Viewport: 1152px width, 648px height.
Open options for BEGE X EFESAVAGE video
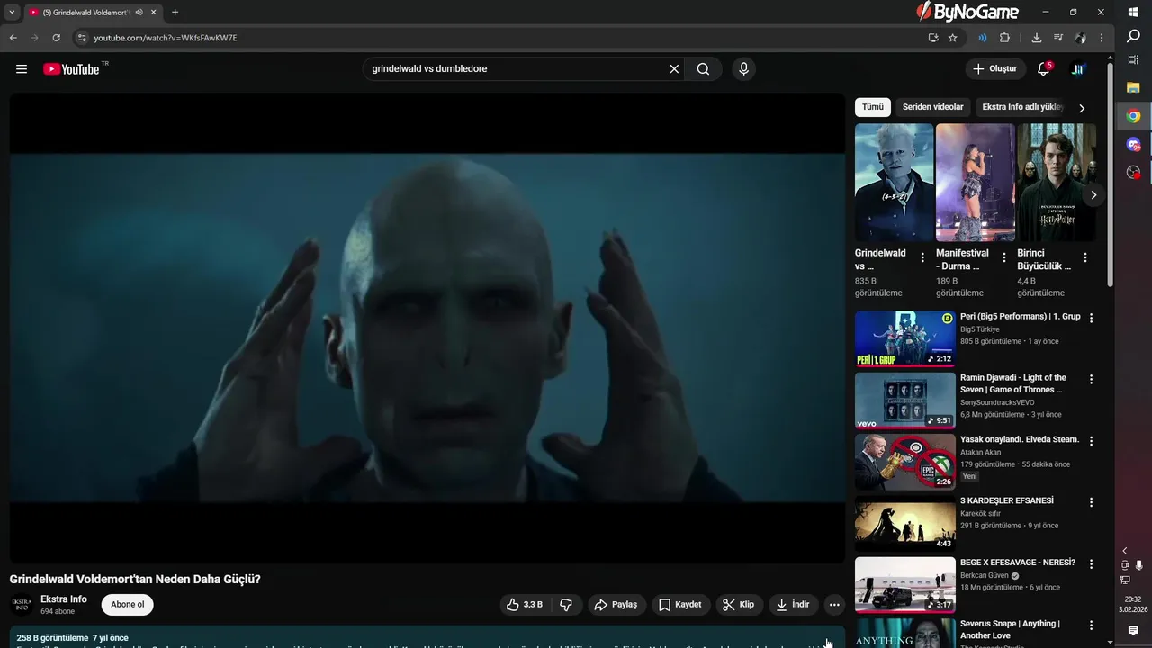coord(1091,564)
